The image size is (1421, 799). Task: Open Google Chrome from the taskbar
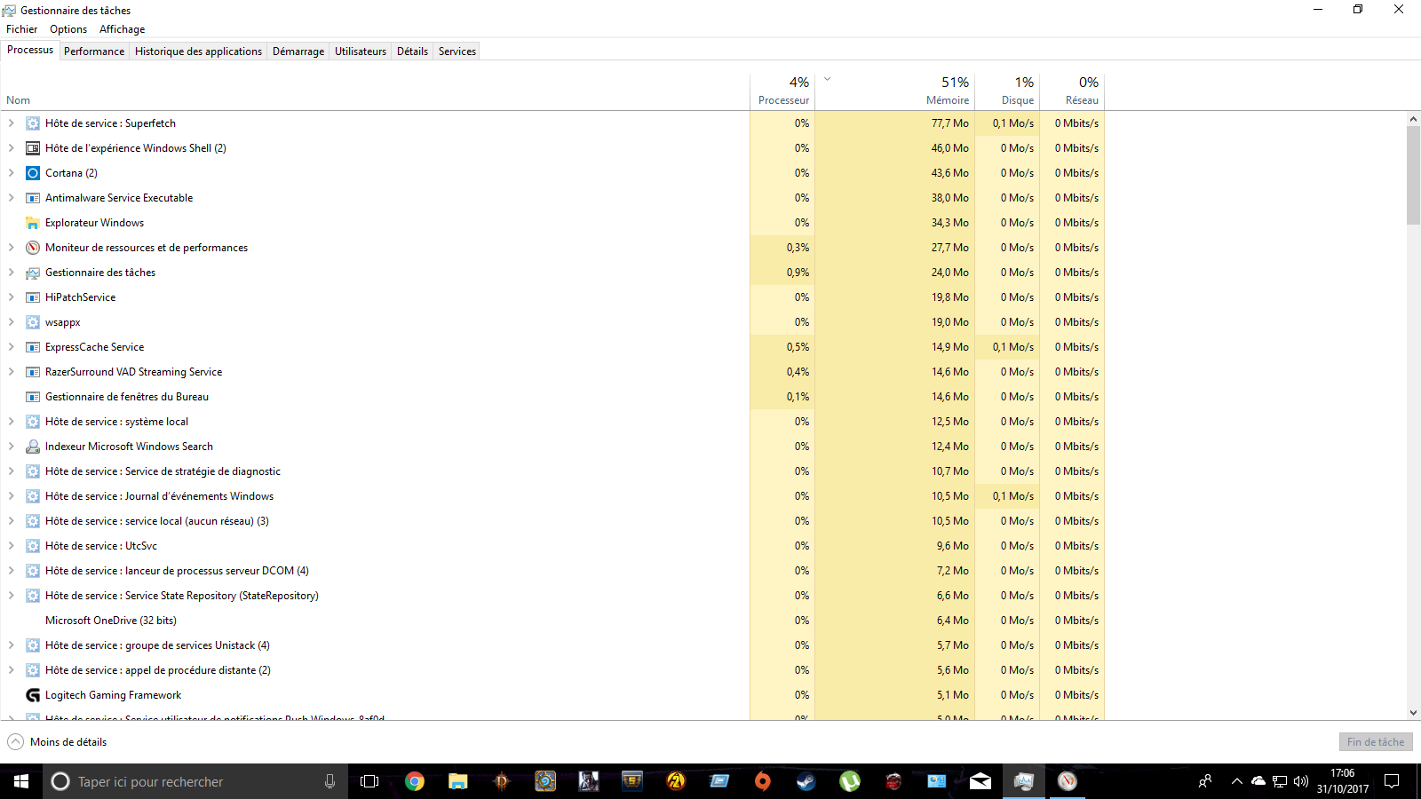tap(414, 781)
